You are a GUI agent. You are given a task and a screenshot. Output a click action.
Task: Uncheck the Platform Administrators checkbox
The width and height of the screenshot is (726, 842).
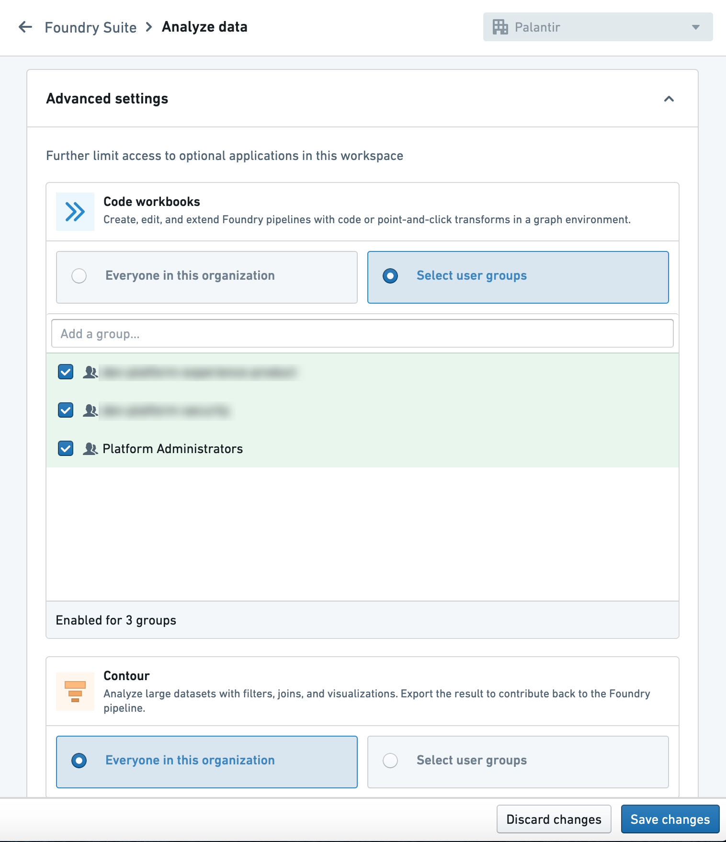tap(66, 448)
